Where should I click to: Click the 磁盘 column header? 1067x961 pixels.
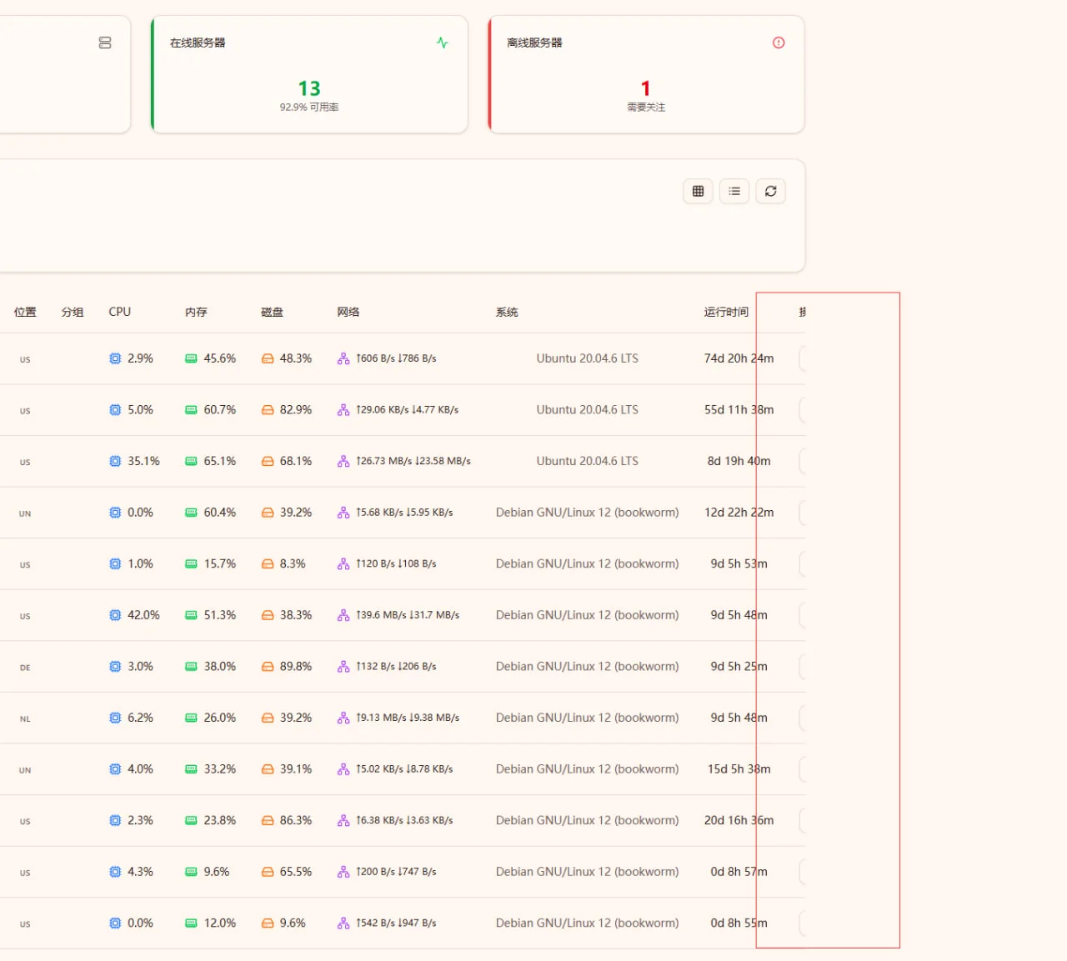click(x=272, y=312)
